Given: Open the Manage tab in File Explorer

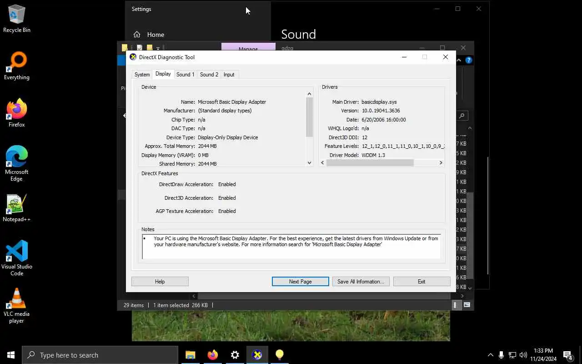Looking at the screenshot, I should [x=248, y=47].
